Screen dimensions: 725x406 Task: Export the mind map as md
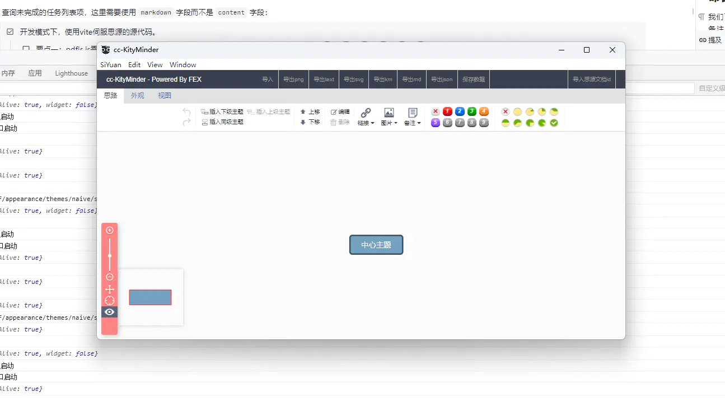412,80
